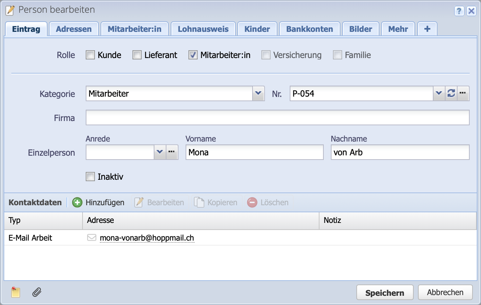The width and height of the screenshot is (481, 305).
Task: Click the mona-vonarb@hoppmail.ch email link
Action: pyautogui.click(x=147, y=237)
